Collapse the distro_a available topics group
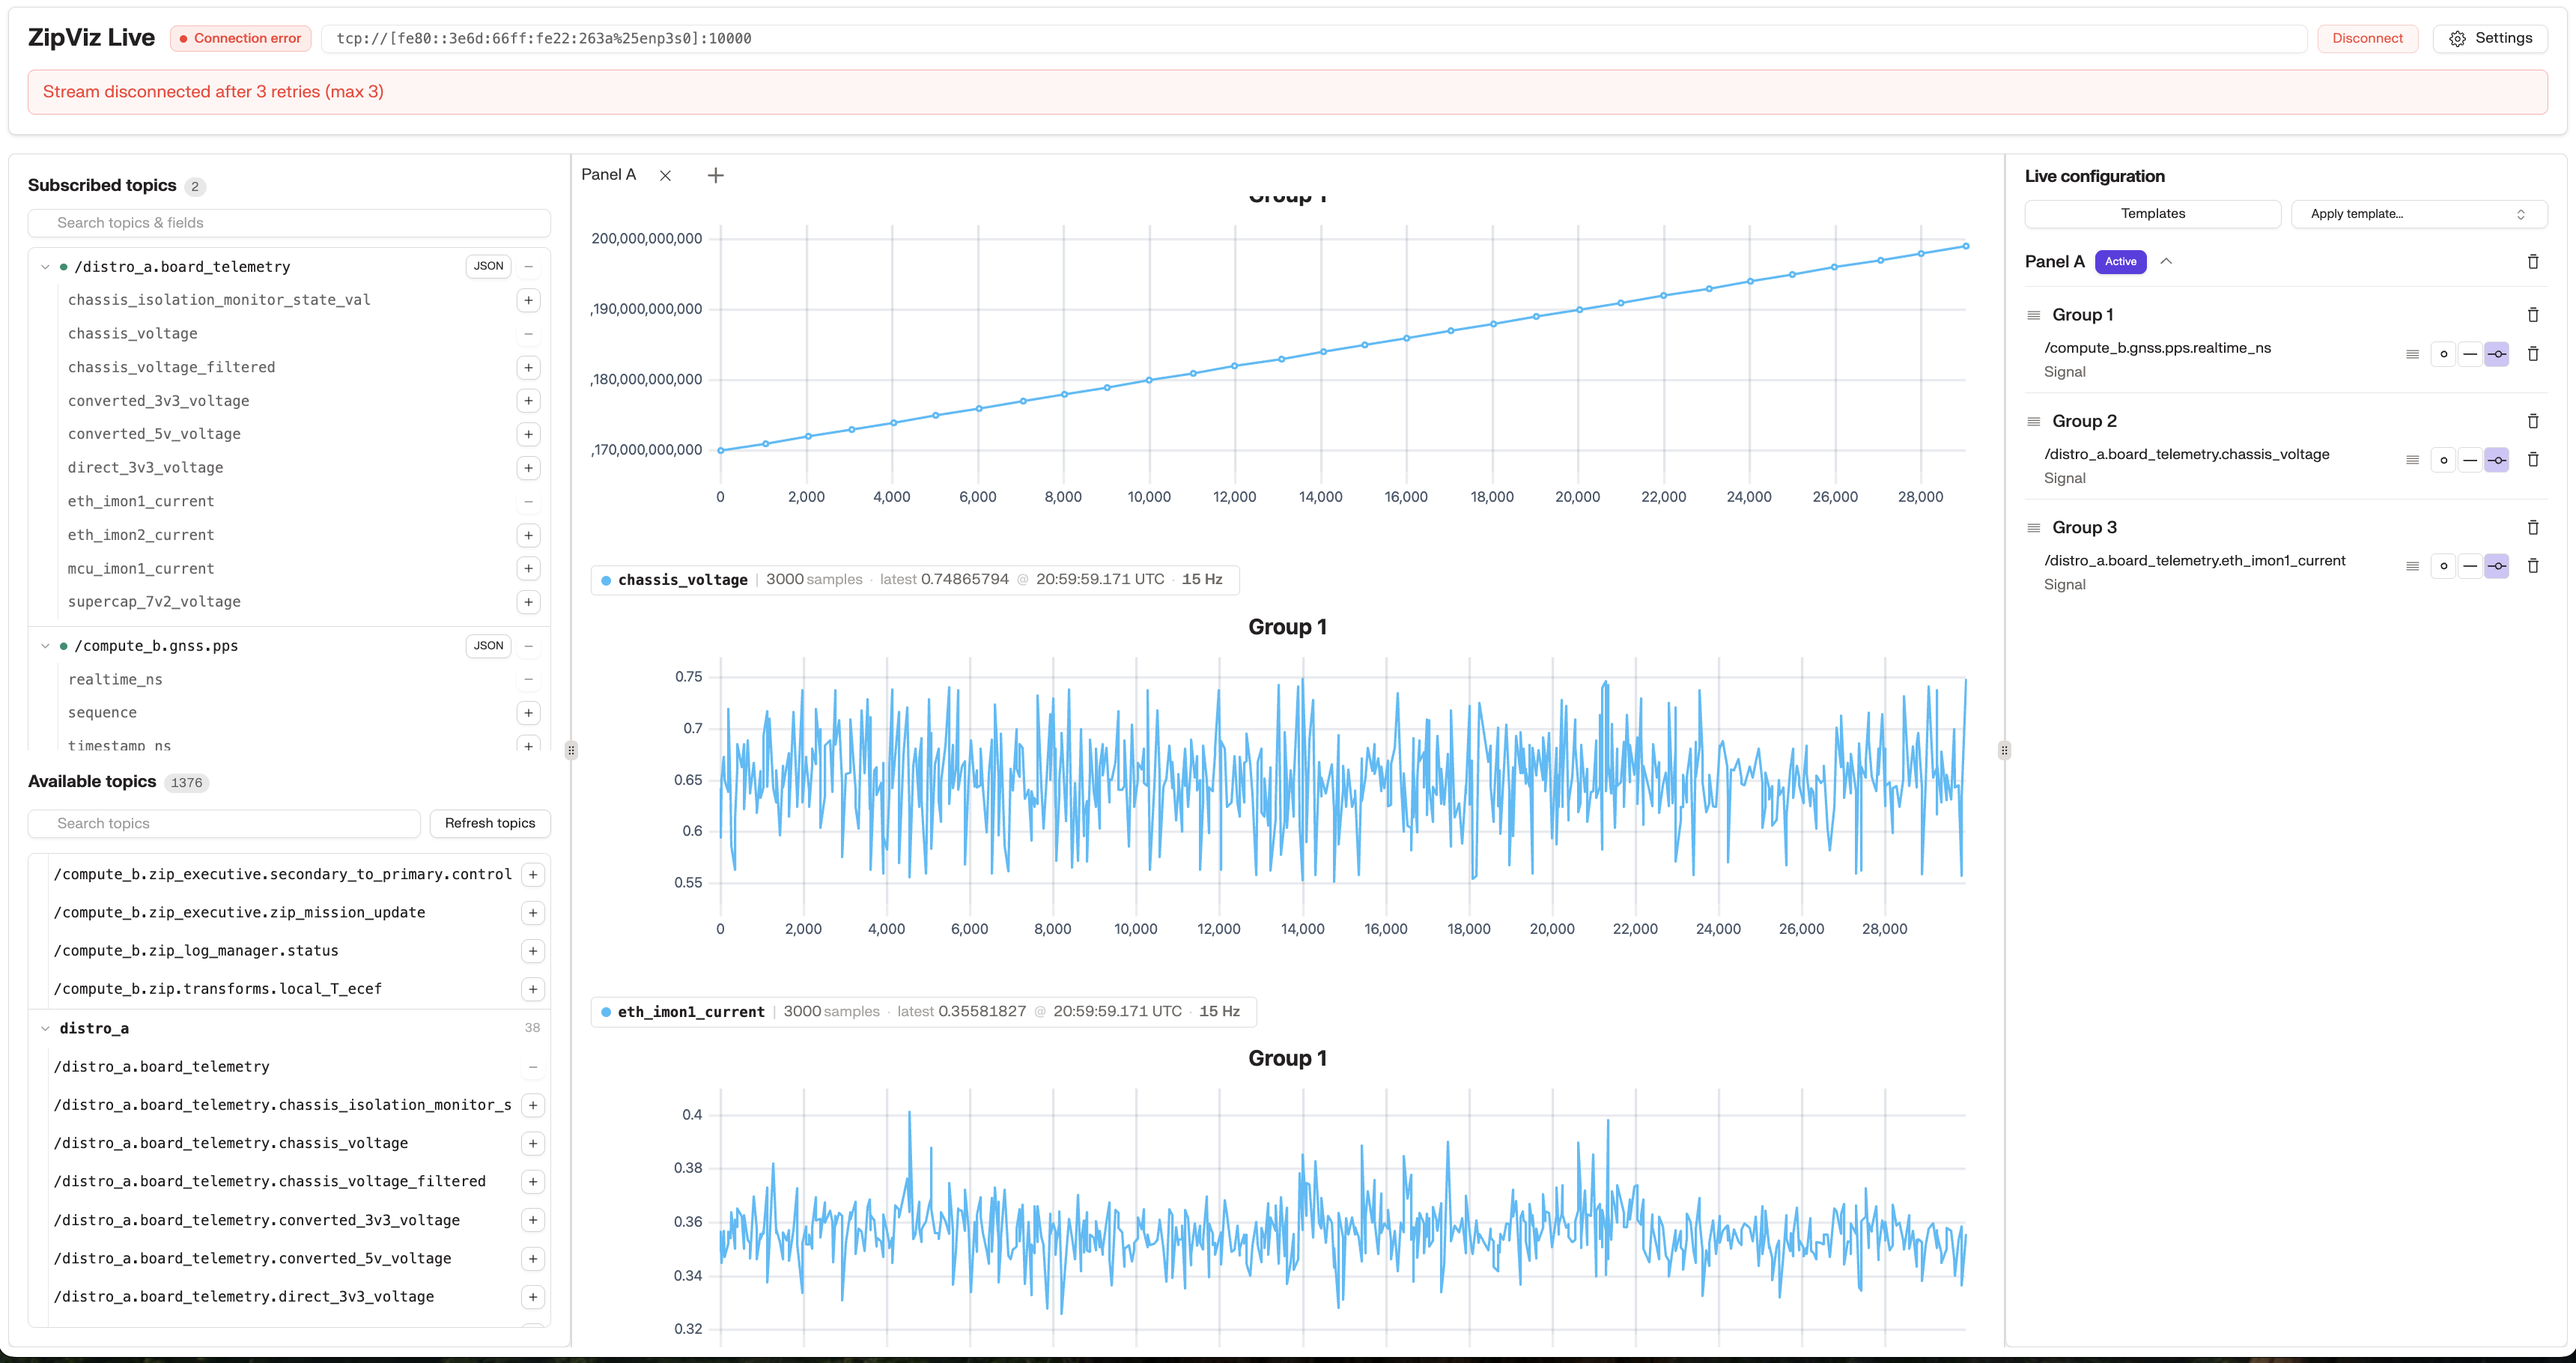The height and width of the screenshot is (1363, 2576). [x=45, y=1028]
